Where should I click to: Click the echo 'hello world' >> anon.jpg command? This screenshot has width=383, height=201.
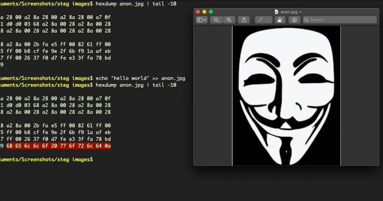140,78
